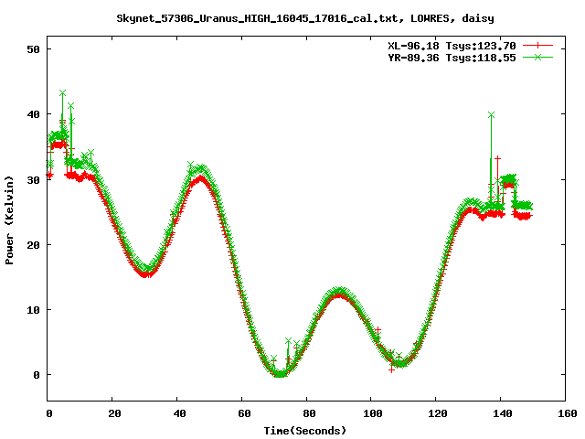Image resolution: width=585 pixels, height=439 pixels.
Task: Click the y-axis tick label 30
Action: click(x=33, y=180)
